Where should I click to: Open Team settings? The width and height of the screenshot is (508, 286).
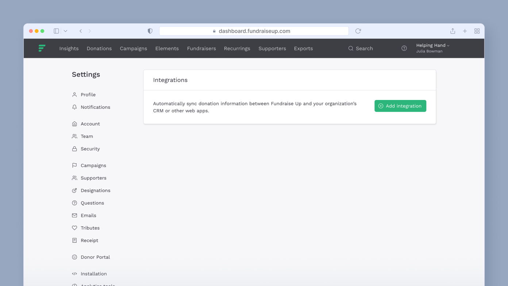[x=86, y=136]
